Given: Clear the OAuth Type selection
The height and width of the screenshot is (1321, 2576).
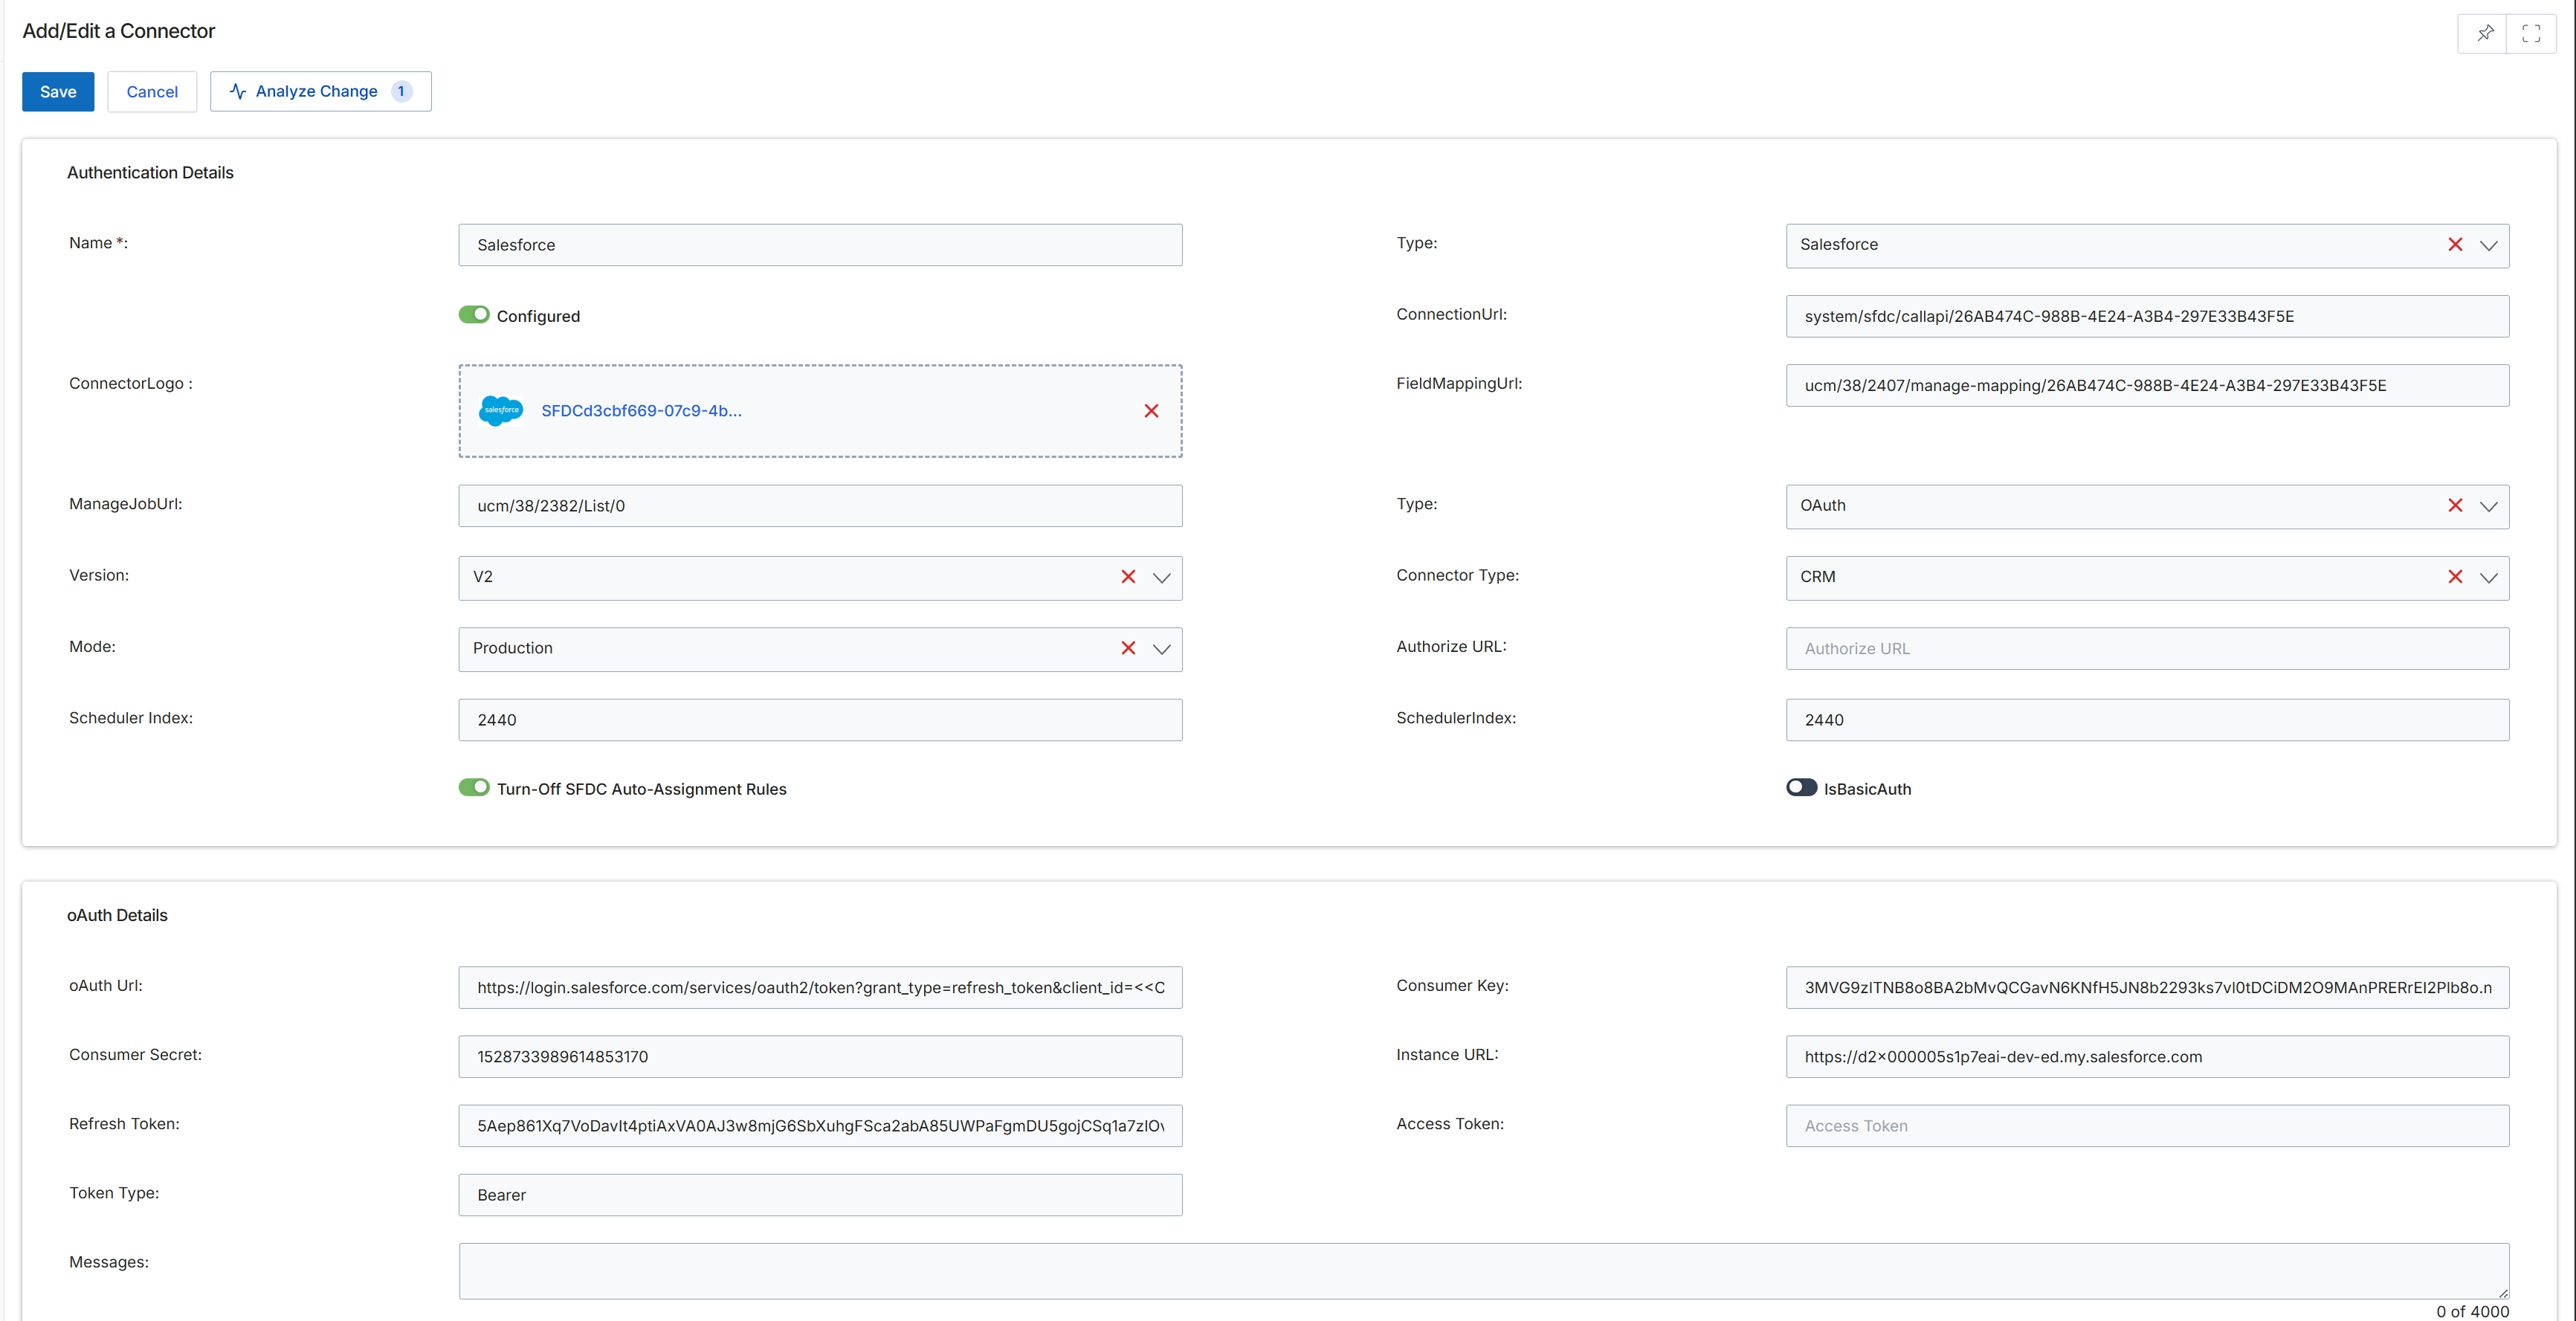Looking at the screenshot, I should tap(2455, 506).
